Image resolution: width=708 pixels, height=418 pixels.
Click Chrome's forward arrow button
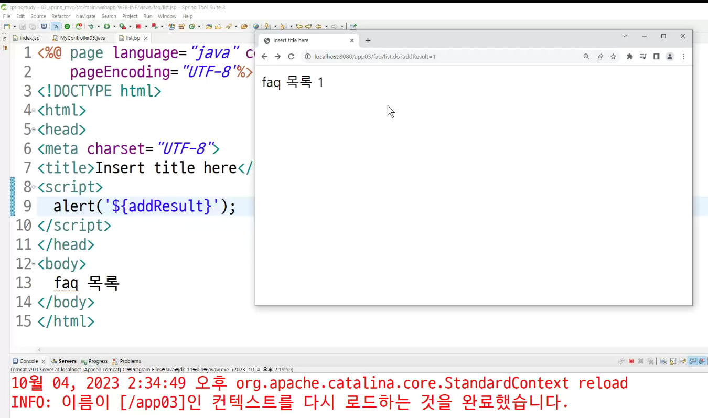(x=278, y=57)
